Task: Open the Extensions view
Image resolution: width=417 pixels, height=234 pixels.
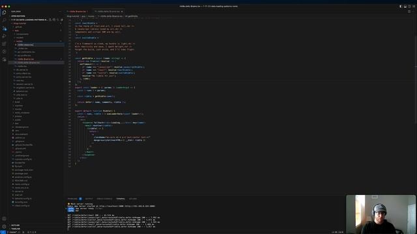Action: [4, 44]
